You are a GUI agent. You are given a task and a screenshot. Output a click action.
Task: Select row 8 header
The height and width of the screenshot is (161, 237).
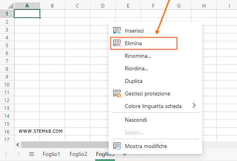(7, 69)
